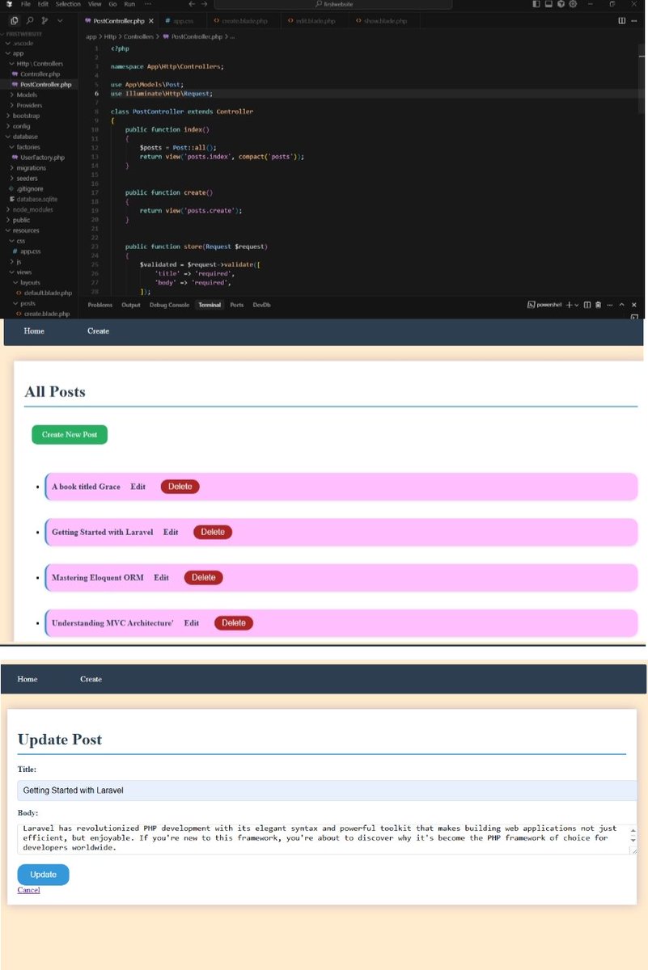Click Home in the All Posts navbar
Image resolution: width=648 pixels, height=970 pixels.
point(34,331)
